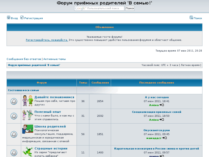
Task: Follow the Регистрируйтесь, пожалуйста link
Action: [47, 40]
